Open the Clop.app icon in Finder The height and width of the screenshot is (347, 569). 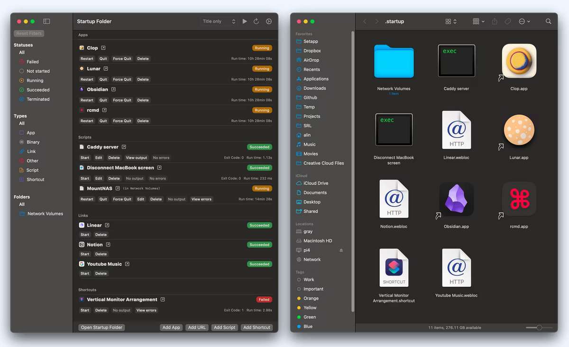pyautogui.click(x=519, y=61)
